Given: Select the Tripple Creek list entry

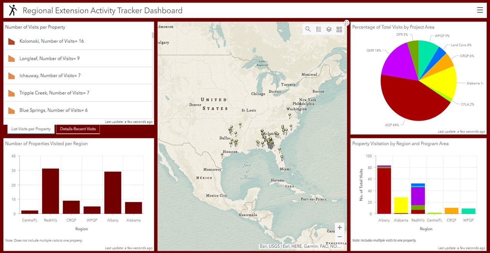Looking at the screenshot, I should pos(54,93).
